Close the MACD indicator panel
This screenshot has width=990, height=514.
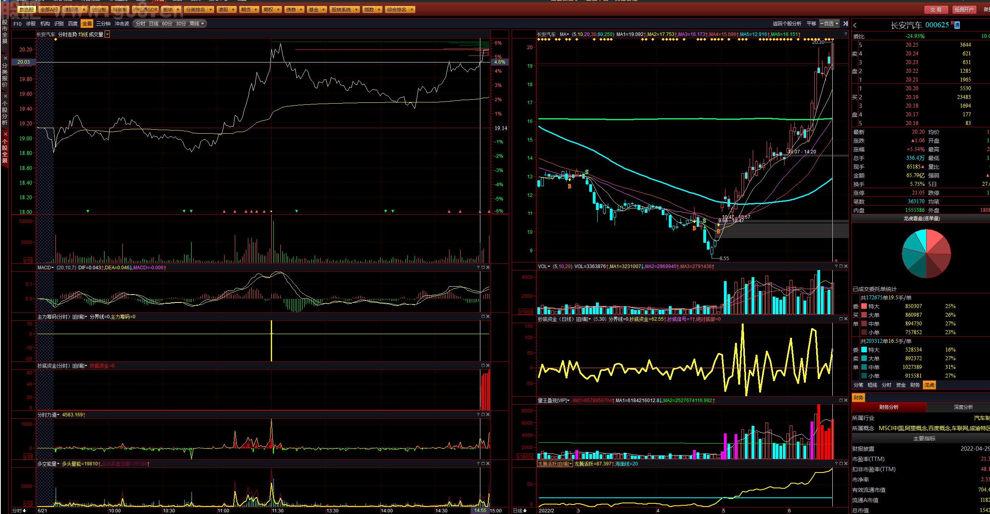(488, 268)
